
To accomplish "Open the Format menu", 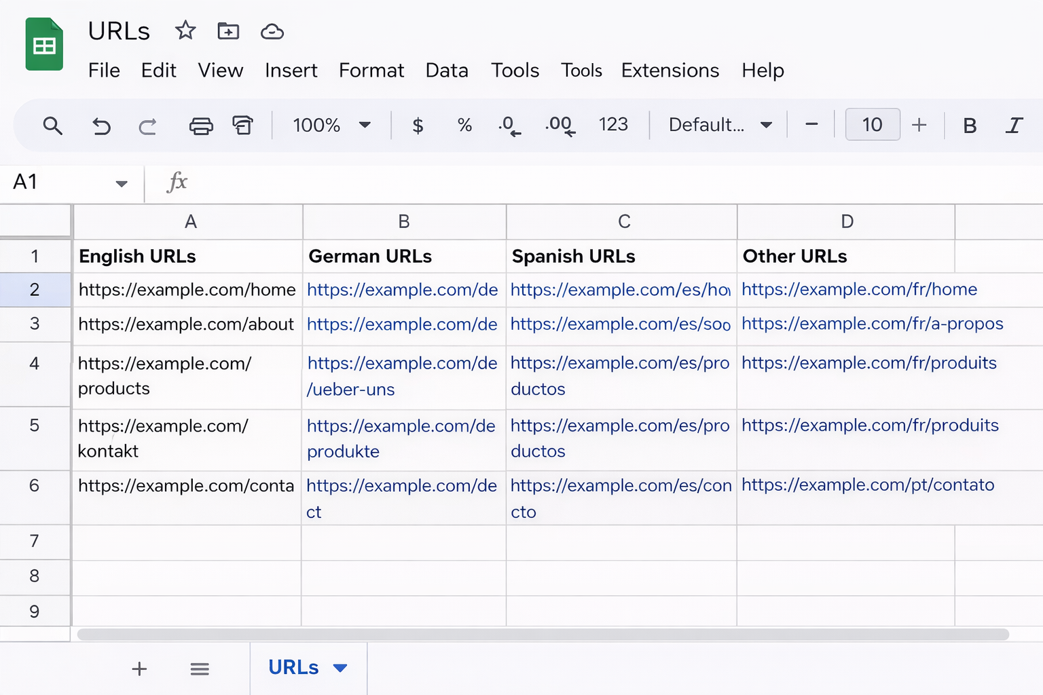I will click(x=371, y=70).
